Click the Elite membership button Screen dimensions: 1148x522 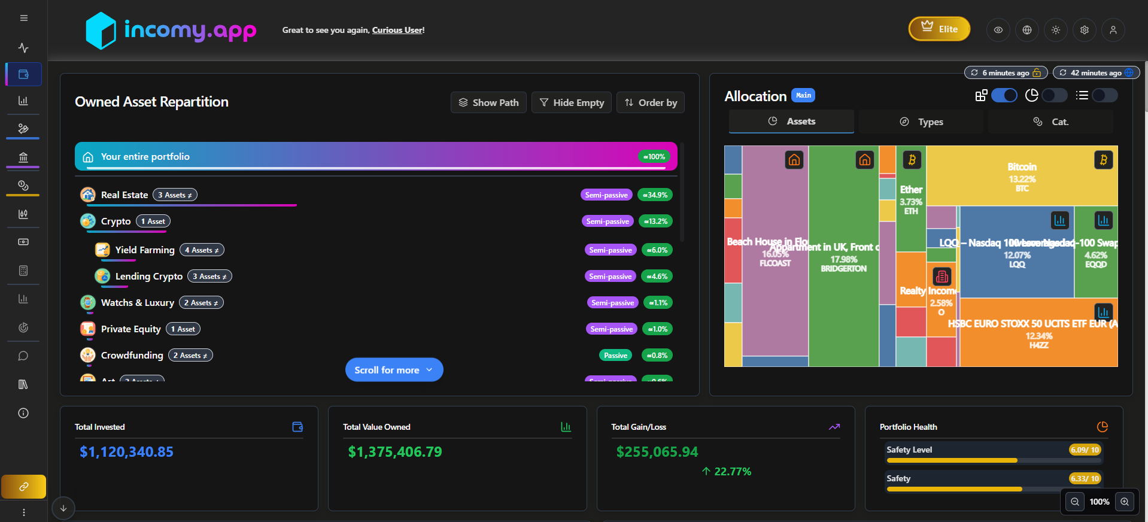[939, 29]
